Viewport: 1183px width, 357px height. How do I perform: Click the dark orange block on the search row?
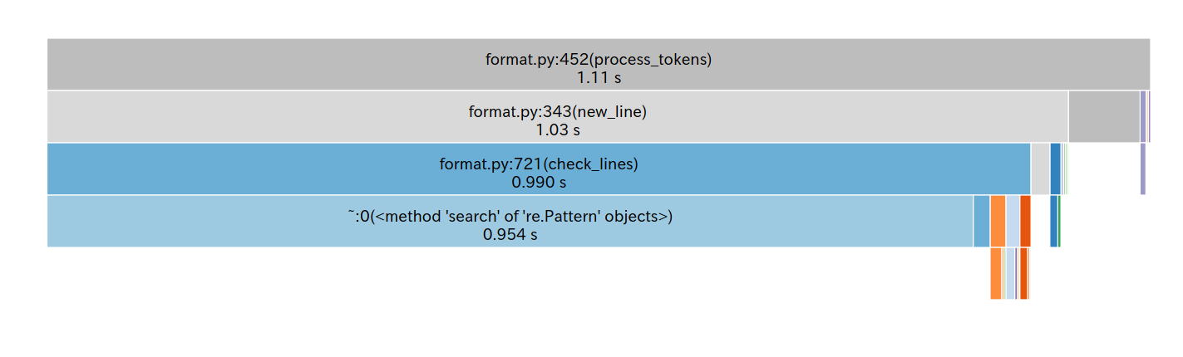[1025, 221]
